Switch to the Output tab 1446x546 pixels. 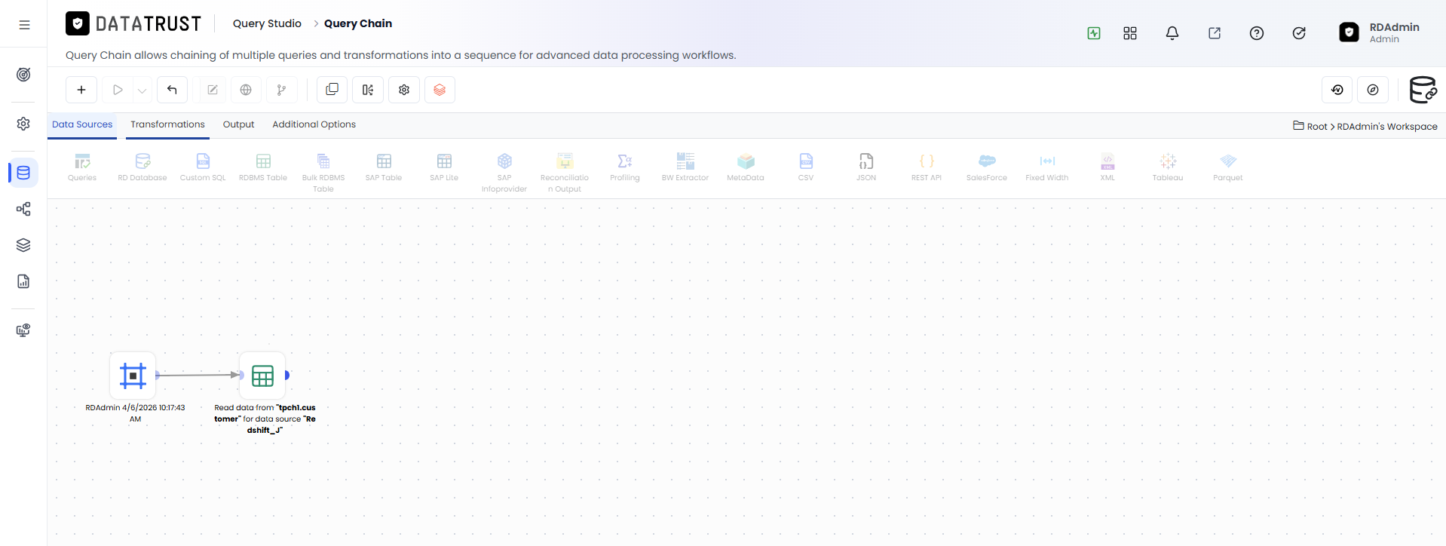[x=238, y=124]
